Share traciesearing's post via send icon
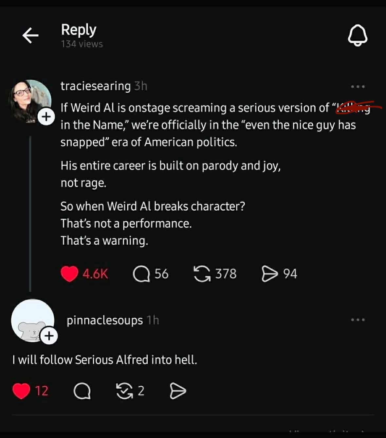 pyautogui.click(x=269, y=274)
